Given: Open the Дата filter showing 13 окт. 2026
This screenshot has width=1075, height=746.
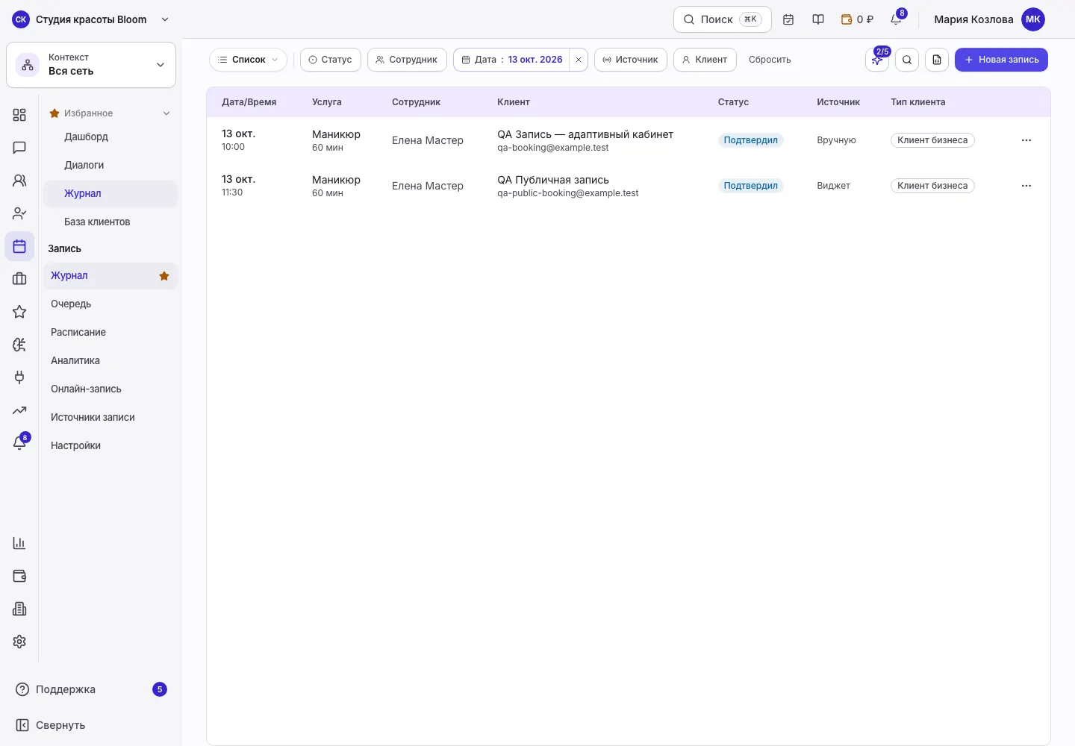Looking at the screenshot, I should pos(512,60).
